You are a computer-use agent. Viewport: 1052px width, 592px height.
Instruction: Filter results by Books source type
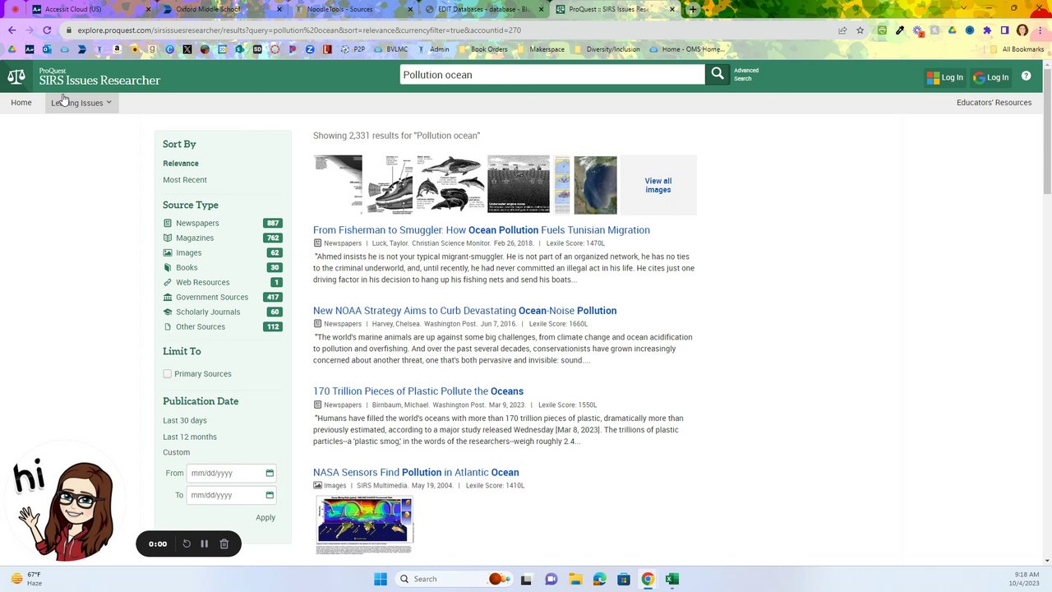187,267
